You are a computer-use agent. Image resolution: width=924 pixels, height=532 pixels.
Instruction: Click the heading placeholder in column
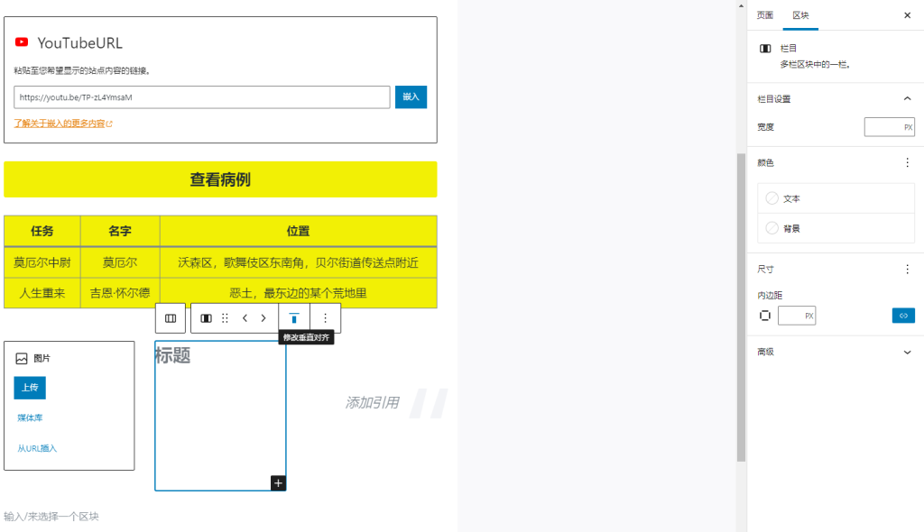[172, 355]
